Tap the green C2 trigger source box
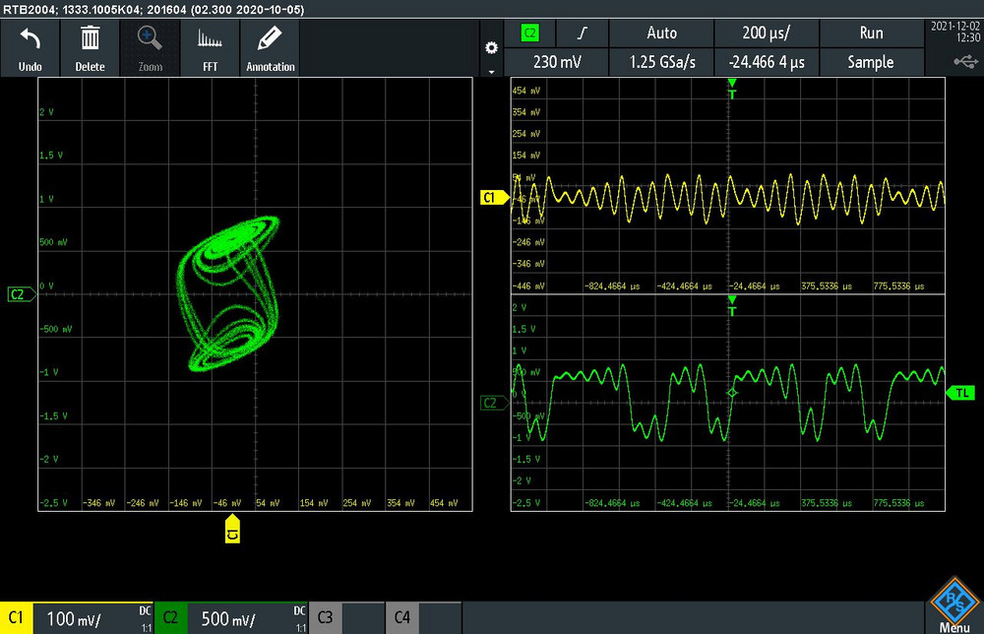The width and height of the screenshot is (984, 634). tap(529, 33)
